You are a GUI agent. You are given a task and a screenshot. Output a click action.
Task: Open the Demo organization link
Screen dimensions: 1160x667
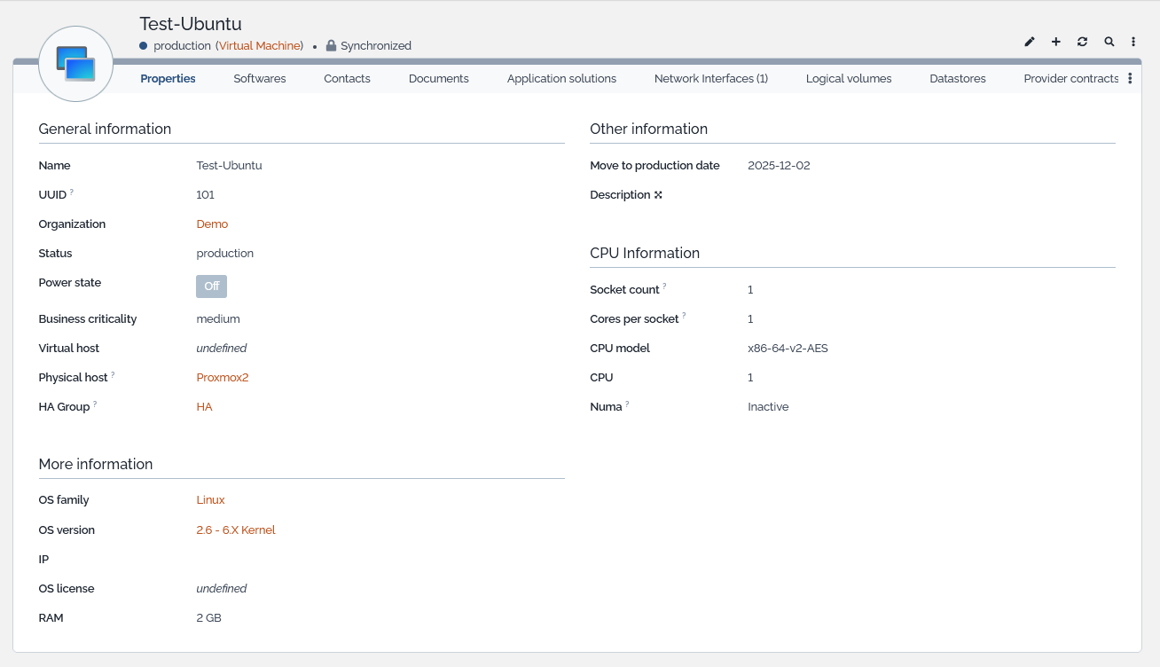tap(212, 224)
